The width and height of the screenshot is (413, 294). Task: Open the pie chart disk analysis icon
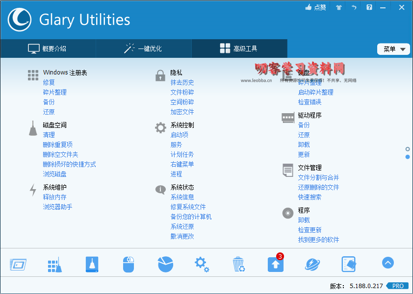pos(165,265)
